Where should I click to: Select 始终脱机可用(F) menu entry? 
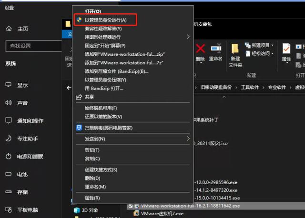[101, 108]
